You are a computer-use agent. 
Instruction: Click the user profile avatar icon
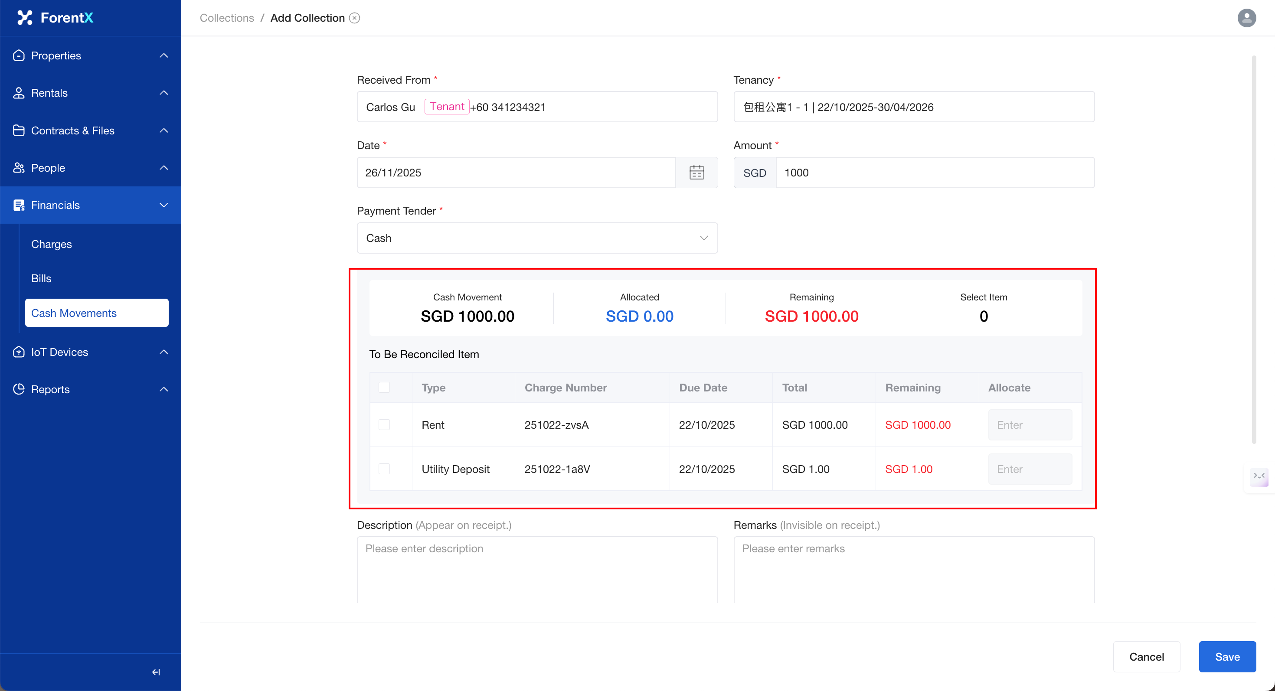(1246, 18)
